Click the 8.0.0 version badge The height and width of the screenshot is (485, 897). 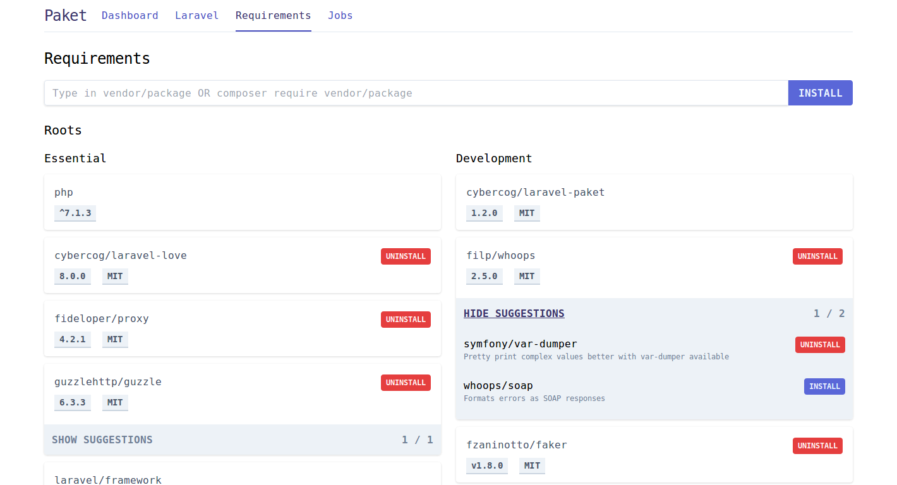click(73, 276)
